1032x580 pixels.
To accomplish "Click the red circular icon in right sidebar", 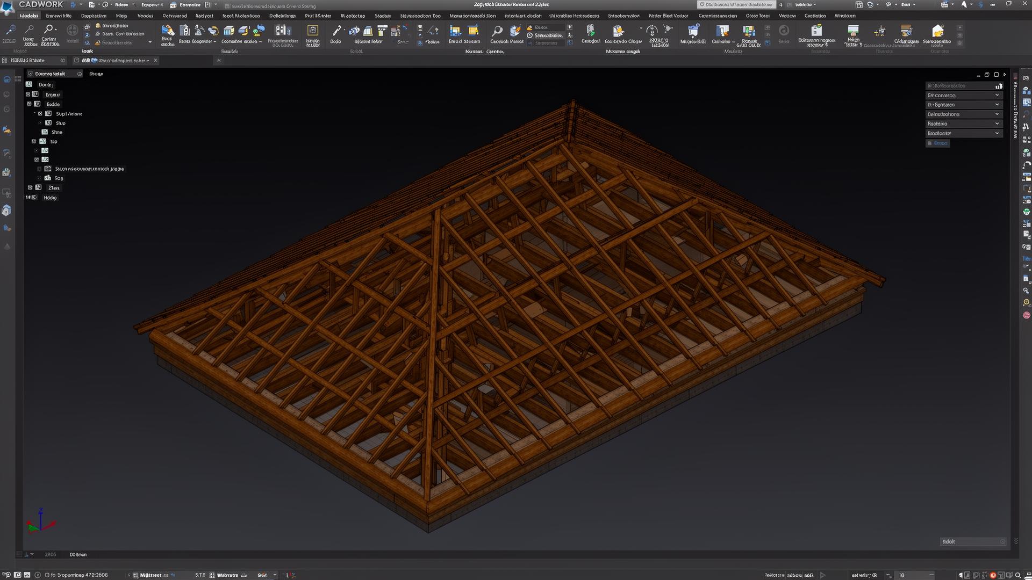I will pos(1026,315).
